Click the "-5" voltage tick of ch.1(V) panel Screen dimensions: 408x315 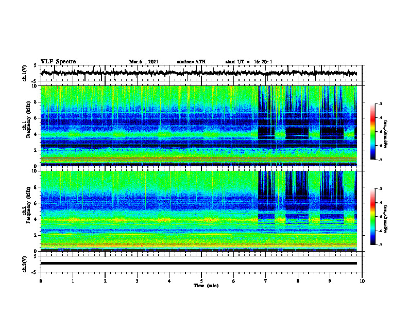click(35, 81)
